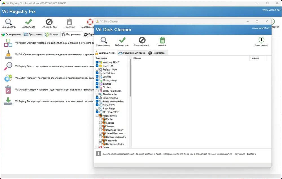Select the Bak files row

click(x=107, y=84)
